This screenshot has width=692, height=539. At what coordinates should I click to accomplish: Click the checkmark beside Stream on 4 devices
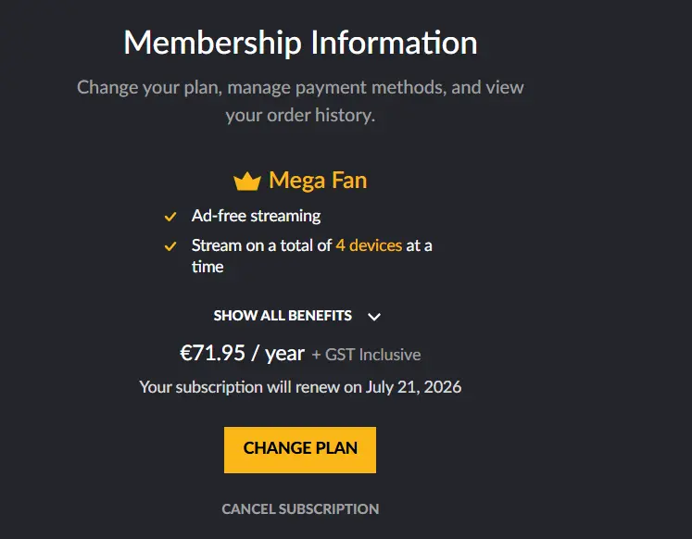pos(170,246)
